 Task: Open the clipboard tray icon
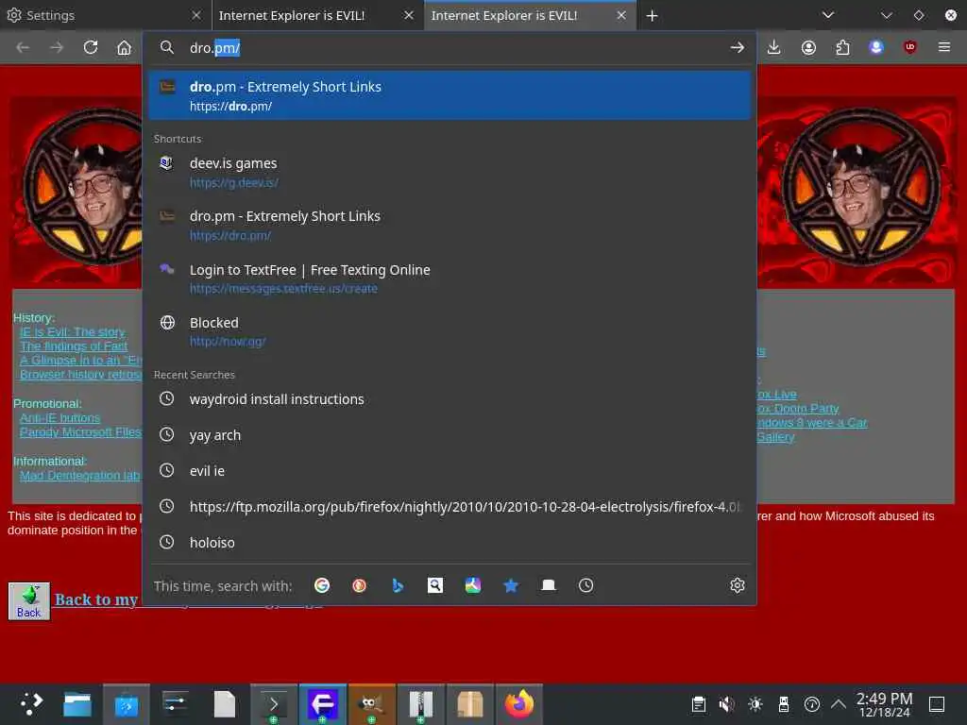(x=699, y=704)
